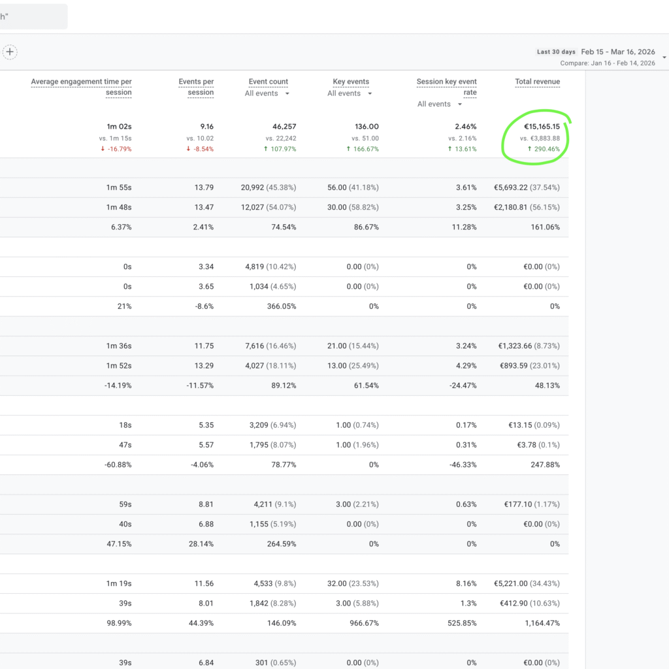The height and width of the screenshot is (669, 669).
Task: Click in the search input field
Action: (x=33, y=16)
